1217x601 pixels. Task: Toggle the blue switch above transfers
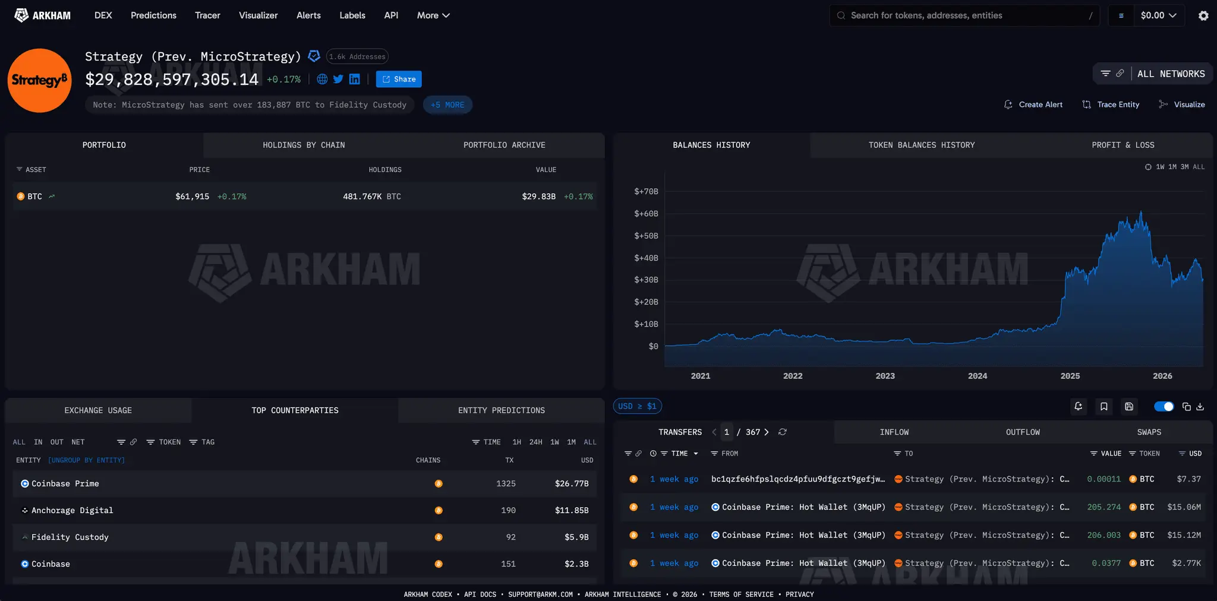[1164, 407]
